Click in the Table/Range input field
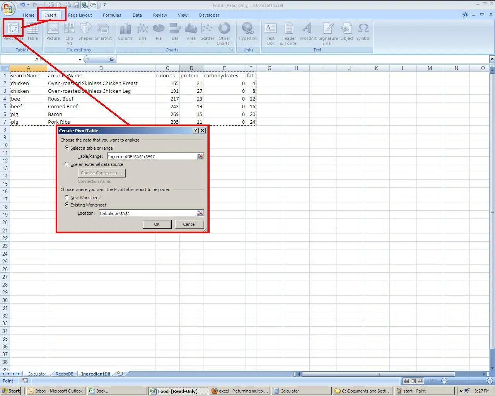This screenshot has height=396, width=495. [x=152, y=156]
